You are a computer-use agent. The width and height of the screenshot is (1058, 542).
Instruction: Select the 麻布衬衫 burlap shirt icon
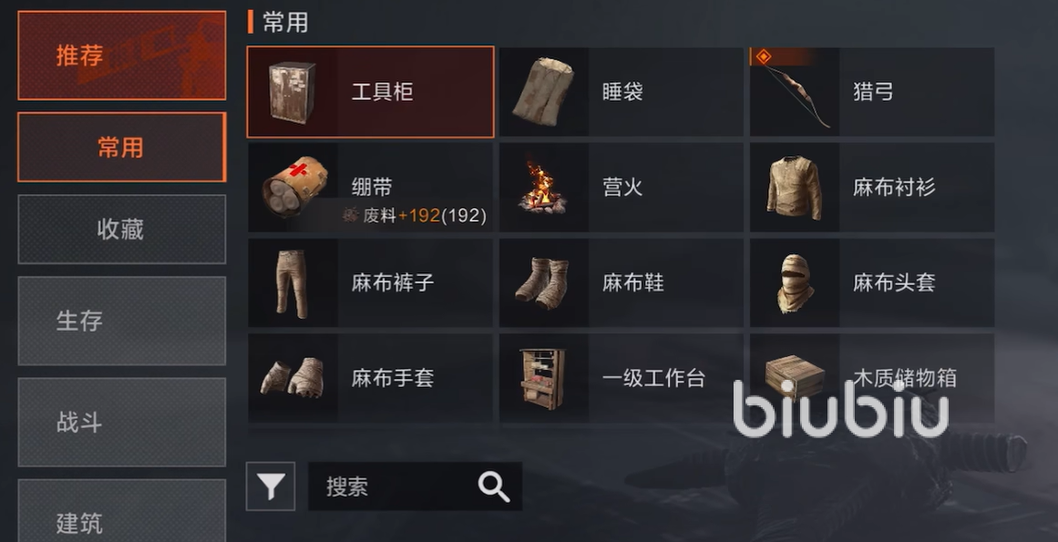(794, 188)
